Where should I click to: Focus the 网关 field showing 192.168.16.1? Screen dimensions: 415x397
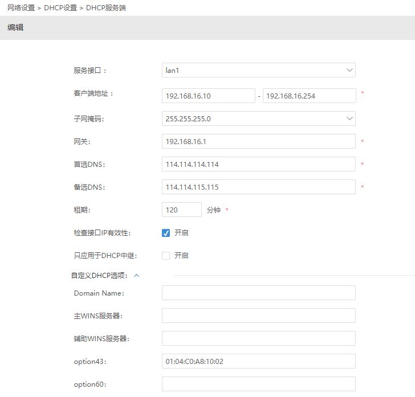pyautogui.click(x=258, y=141)
